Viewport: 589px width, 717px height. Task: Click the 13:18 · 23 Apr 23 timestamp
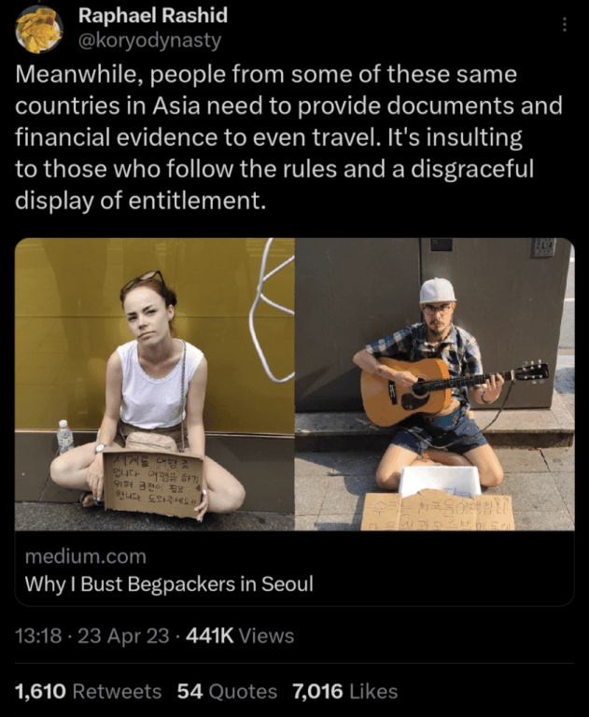click(x=91, y=636)
